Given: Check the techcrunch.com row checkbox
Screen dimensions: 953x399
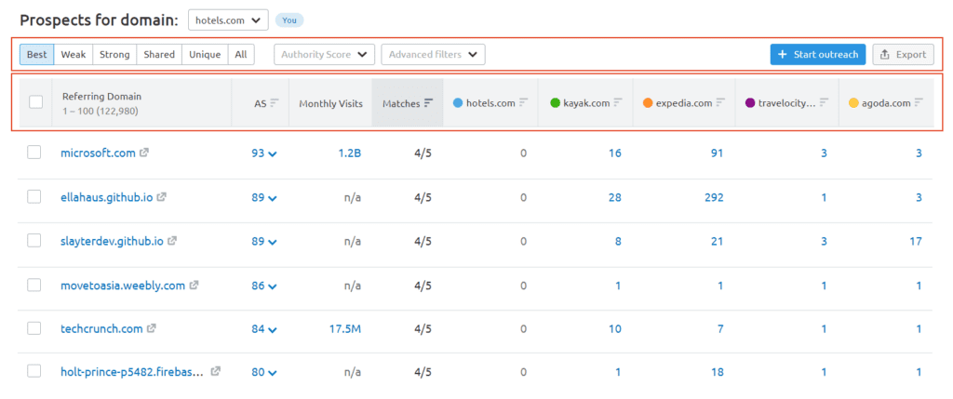Looking at the screenshot, I should [34, 328].
